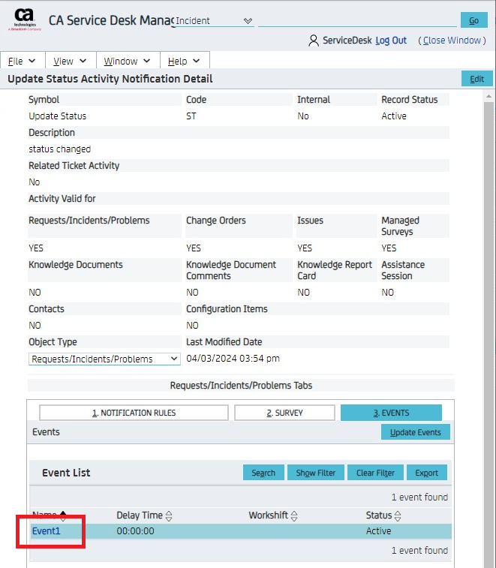Open the Event1 link
This screenshot has width=496, height=568.
coord(46,531)
